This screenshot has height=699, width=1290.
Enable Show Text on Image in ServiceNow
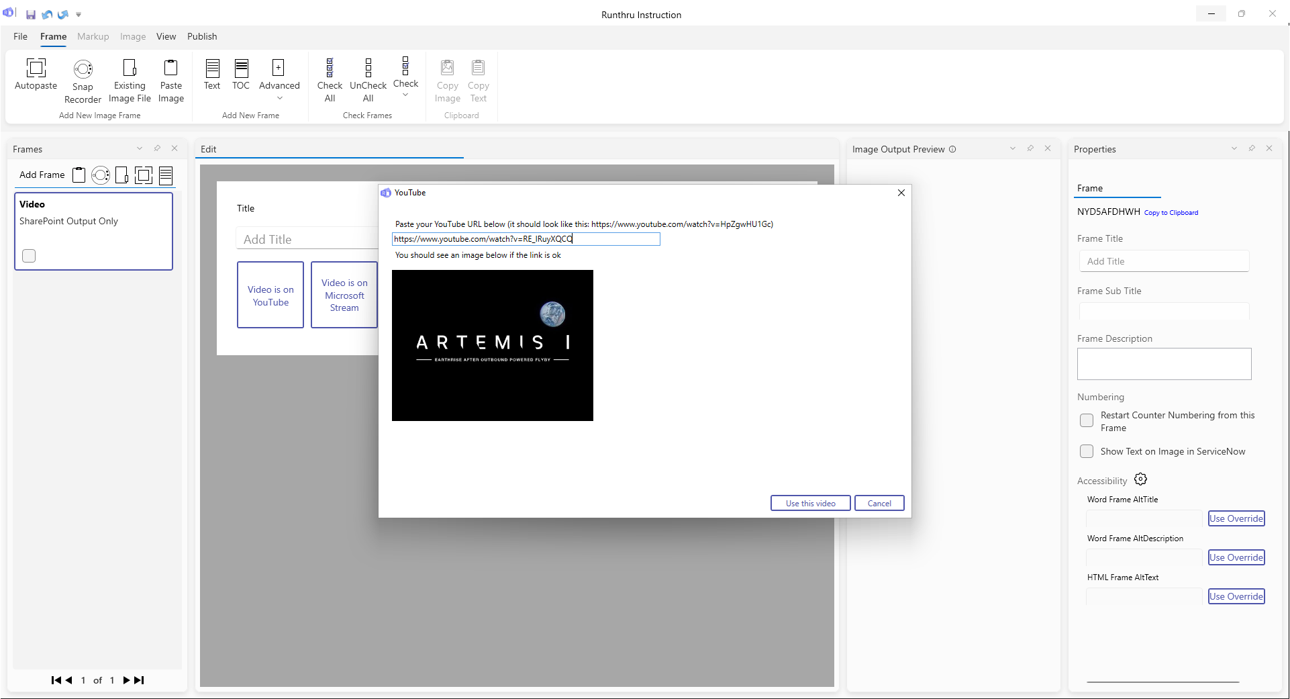click(1087, 452)
